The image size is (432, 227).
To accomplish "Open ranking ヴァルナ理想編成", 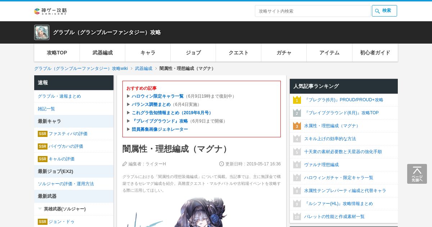I will (x=321, y=165).
